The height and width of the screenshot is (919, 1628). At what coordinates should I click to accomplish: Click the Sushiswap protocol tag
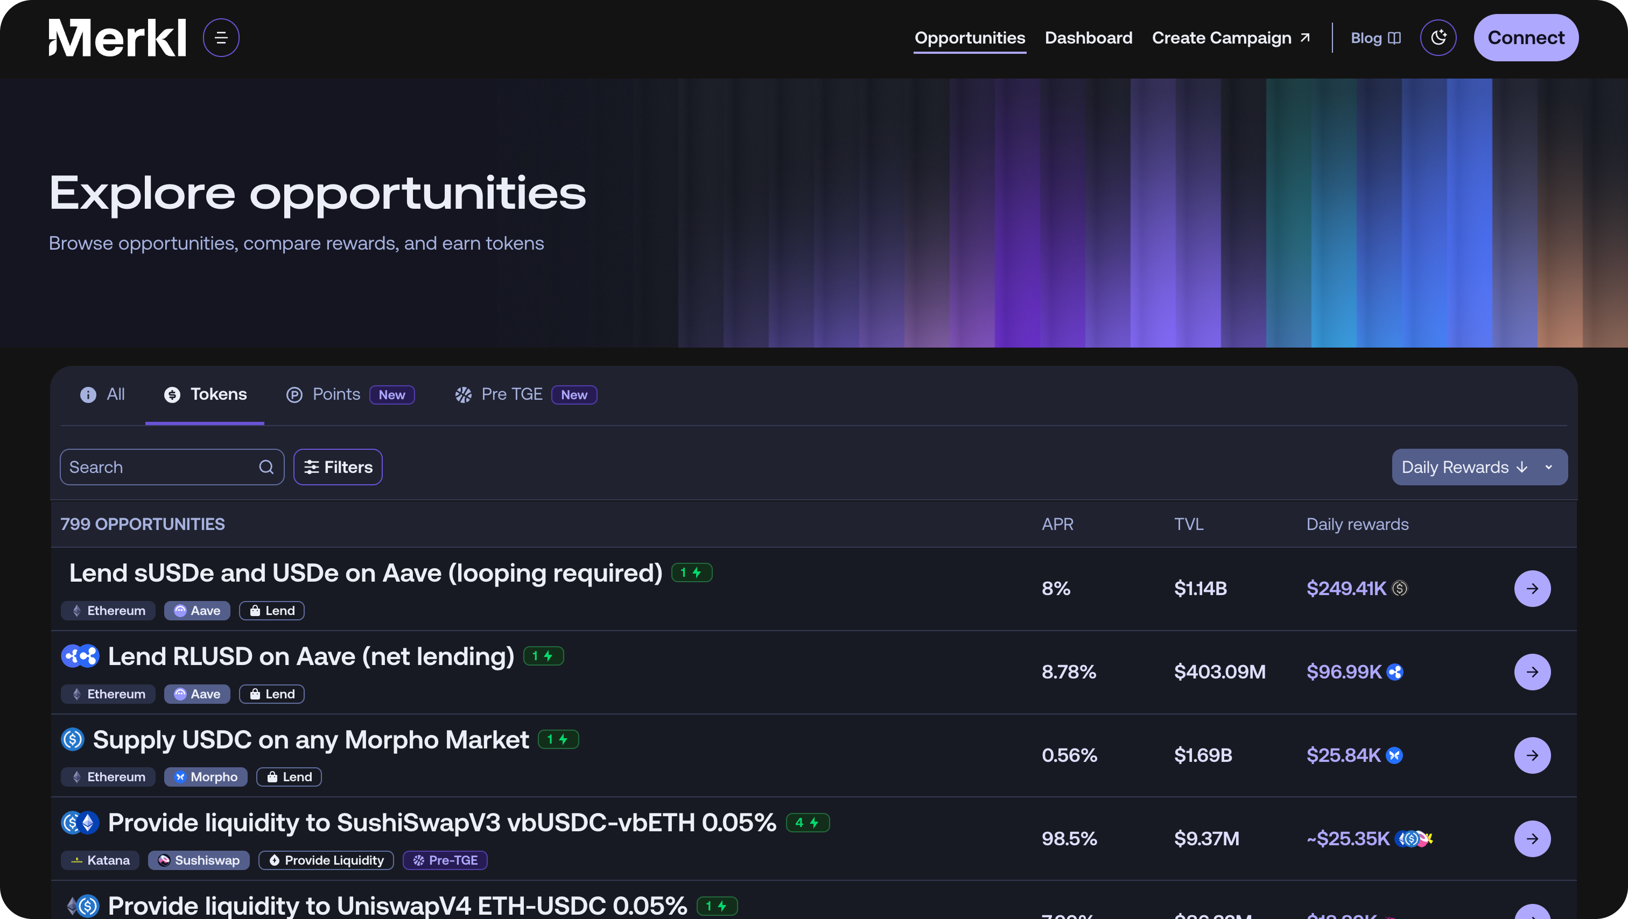(x=199, y=860)
